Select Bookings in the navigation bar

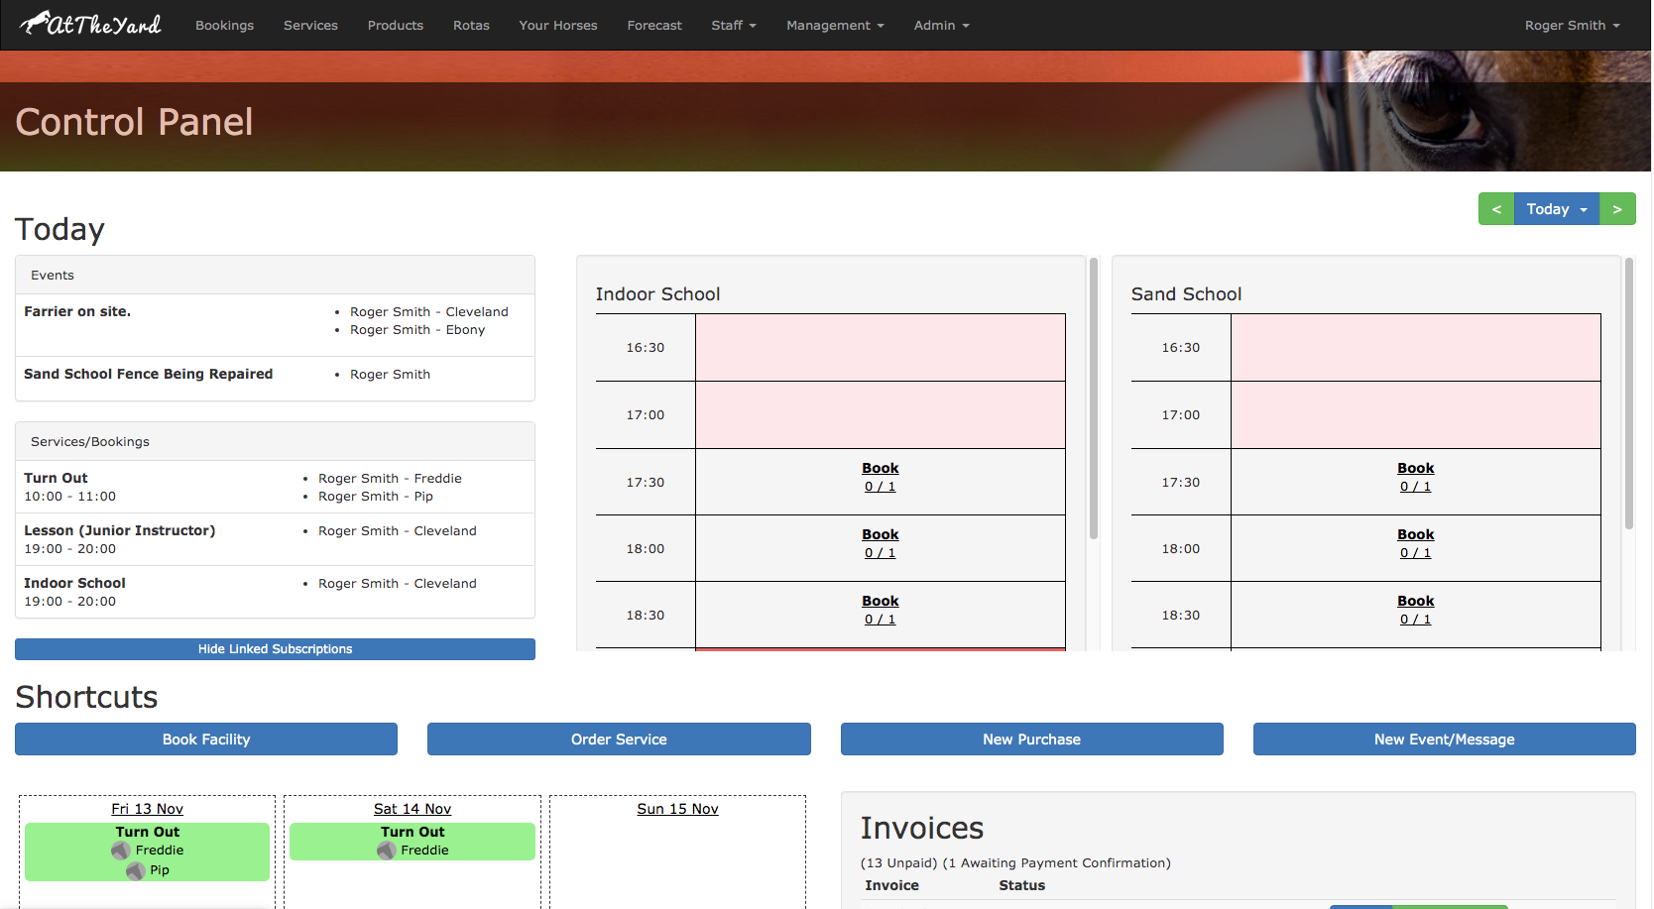[x=224, y=25]
